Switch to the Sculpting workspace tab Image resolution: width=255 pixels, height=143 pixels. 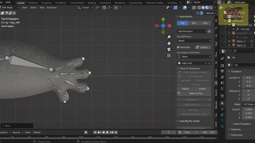pyautogui.click(x=47, y=3)
